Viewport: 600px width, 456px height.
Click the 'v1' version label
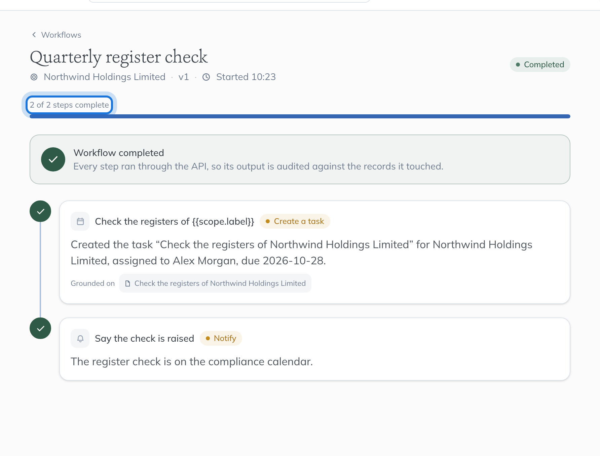point(184,77)
